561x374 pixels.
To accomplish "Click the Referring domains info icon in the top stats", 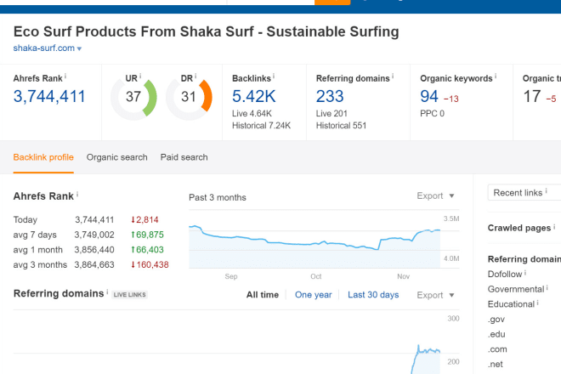I will [393, 76].
